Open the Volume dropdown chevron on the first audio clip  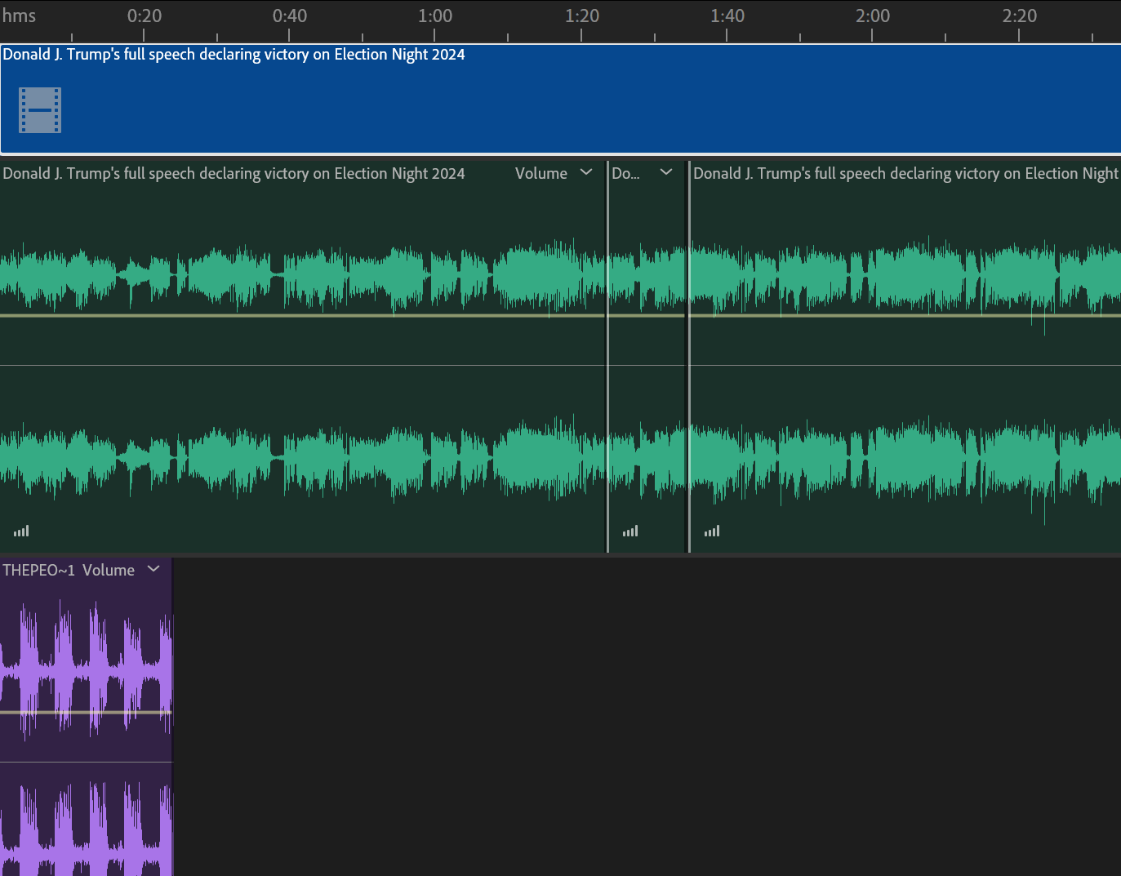pos(586,172)
